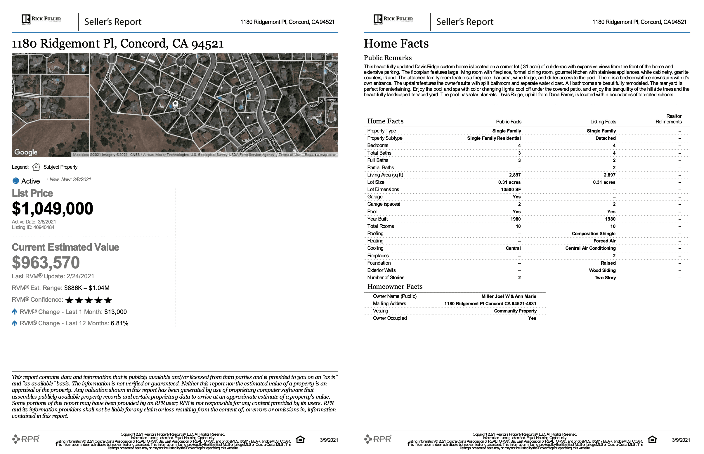
Task: Click the Equal Housing icon in right footer
Action: tap(652, 439)
